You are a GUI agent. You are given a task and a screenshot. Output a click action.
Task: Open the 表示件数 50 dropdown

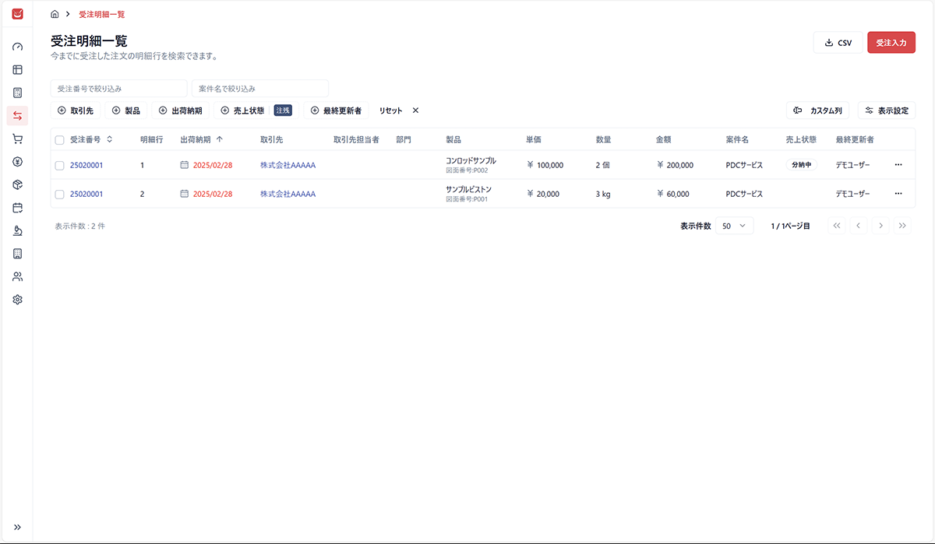733,226
